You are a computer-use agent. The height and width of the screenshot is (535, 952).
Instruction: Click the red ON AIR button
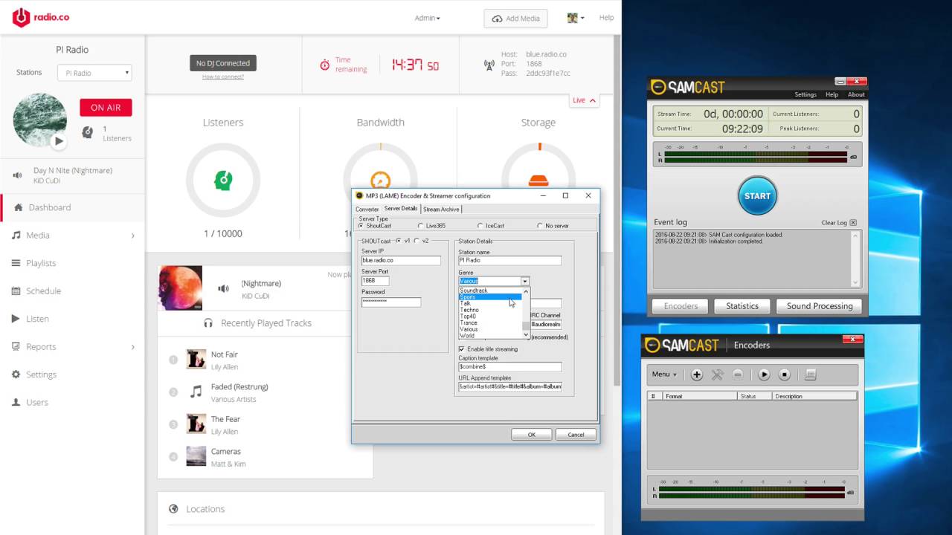coord(106,108)
